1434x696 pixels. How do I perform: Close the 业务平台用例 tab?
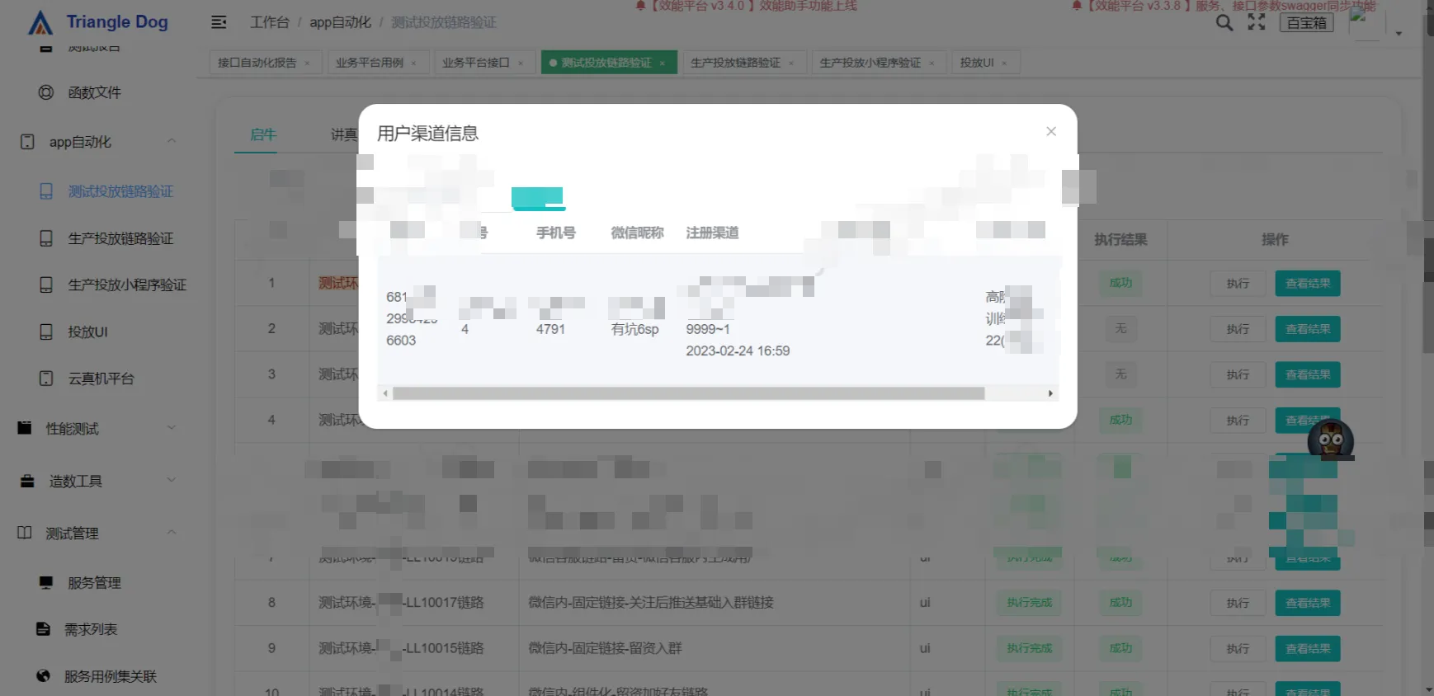(x=413, y=63)
